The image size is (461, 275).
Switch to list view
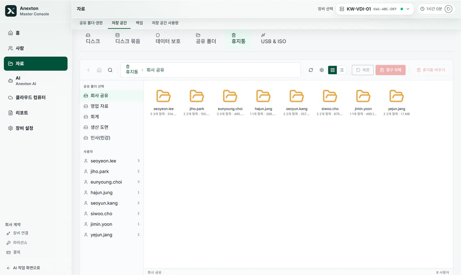(x=342, y=70)
